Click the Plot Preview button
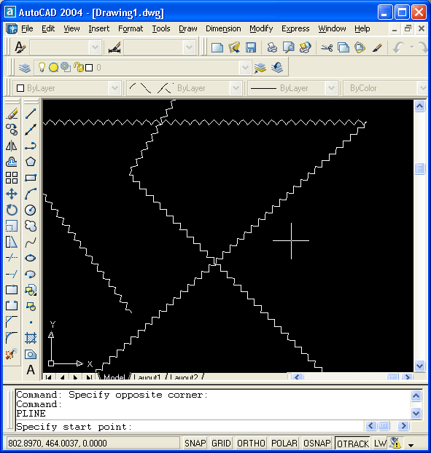 [x=288, y=47]
